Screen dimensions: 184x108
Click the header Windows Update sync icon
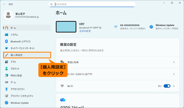pos(151,27)
